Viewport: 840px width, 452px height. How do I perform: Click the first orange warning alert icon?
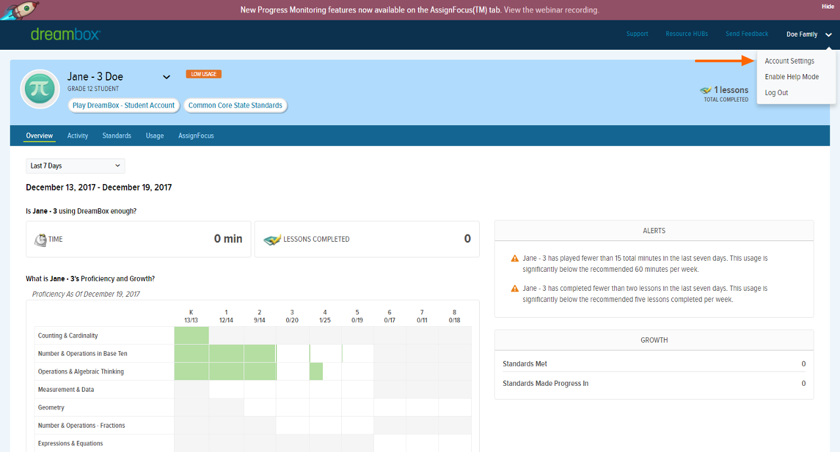[514, 259]
